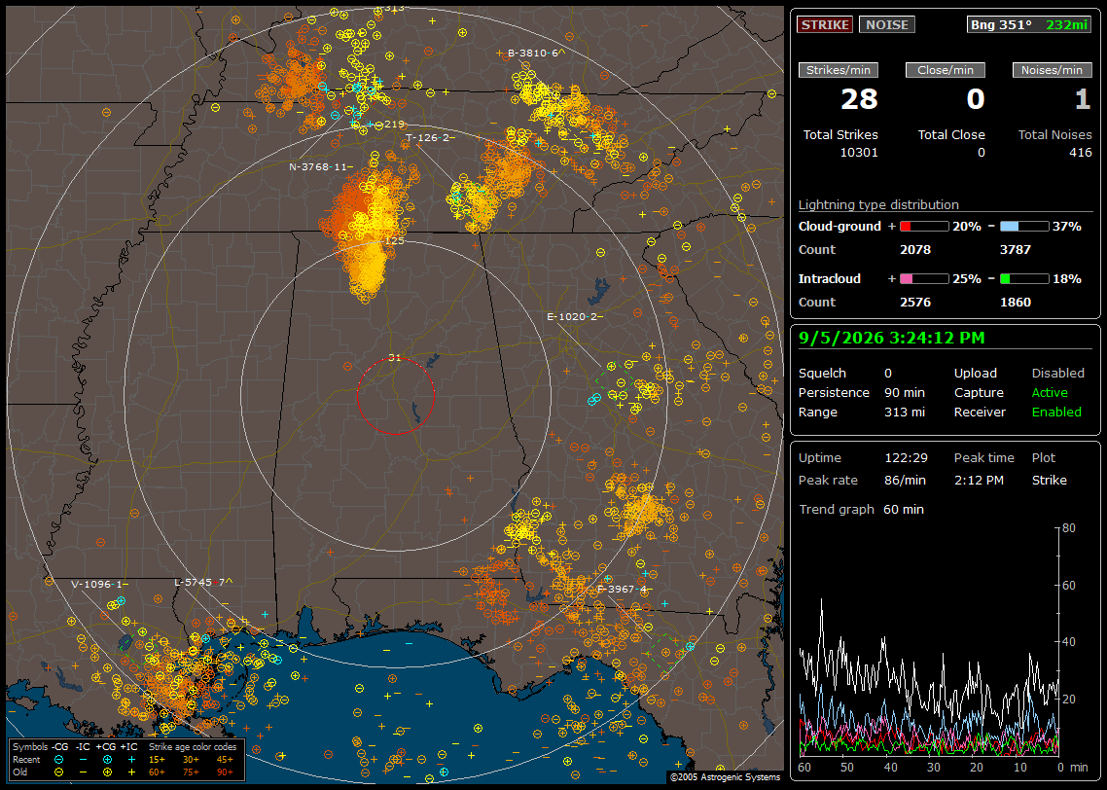Select storm cell marker L-5745-7
The height and width of the screenshot is (790, 1107).
coord(199,583)
